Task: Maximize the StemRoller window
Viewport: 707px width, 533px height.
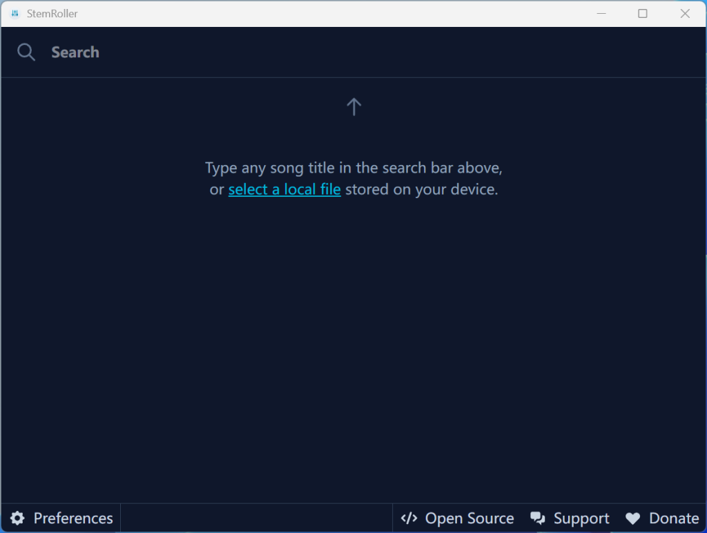Action: point(643,14)
